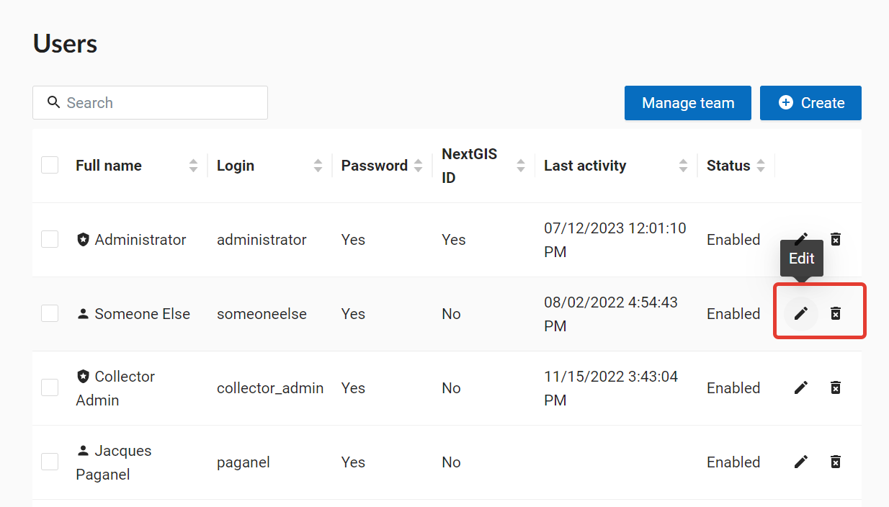Screen dimensions: 889x507
Task: Sort by the Login sort arrows
Action: click(318, 166)
